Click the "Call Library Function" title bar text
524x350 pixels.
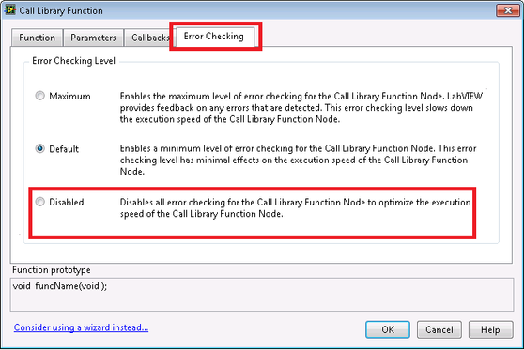tap(61, 10)
